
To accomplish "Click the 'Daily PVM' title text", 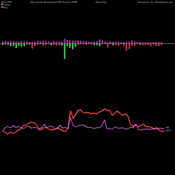I will coord(7,2).
